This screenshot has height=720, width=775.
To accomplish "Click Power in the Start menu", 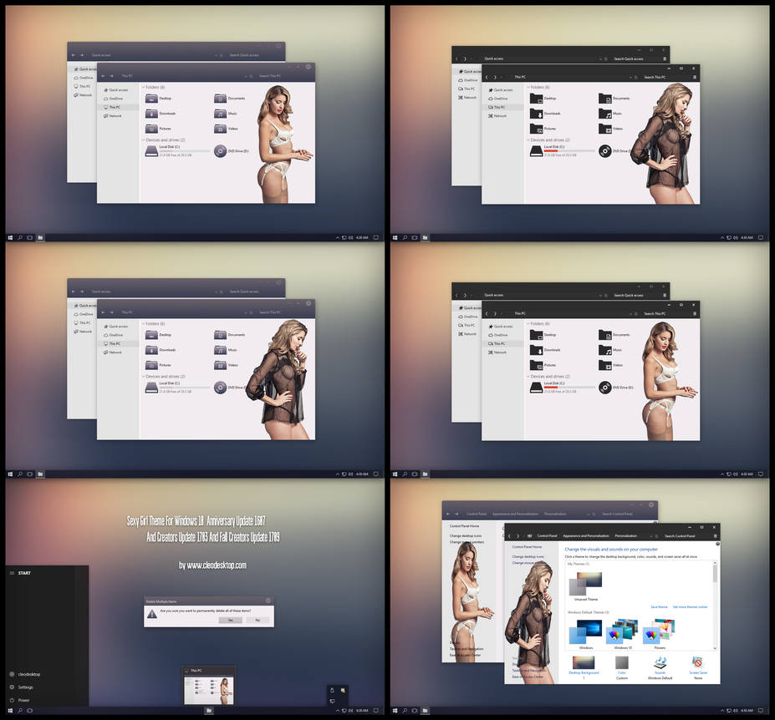I will click(20, 700).
